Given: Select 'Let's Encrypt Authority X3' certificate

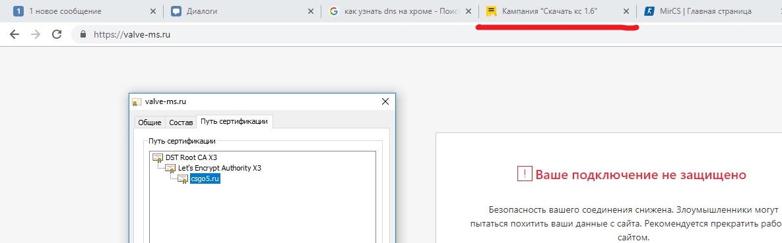Looking at the screenshot, I should [220, 168].
